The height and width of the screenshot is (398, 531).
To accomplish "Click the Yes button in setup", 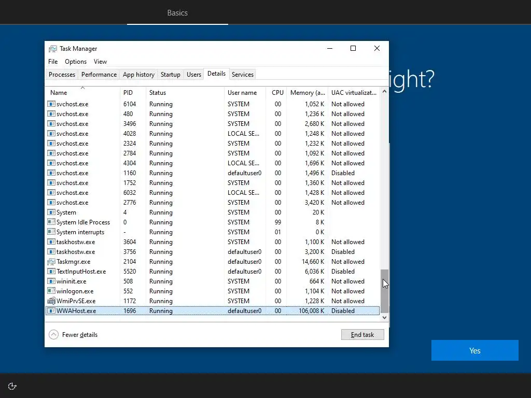I will point(475,351).
